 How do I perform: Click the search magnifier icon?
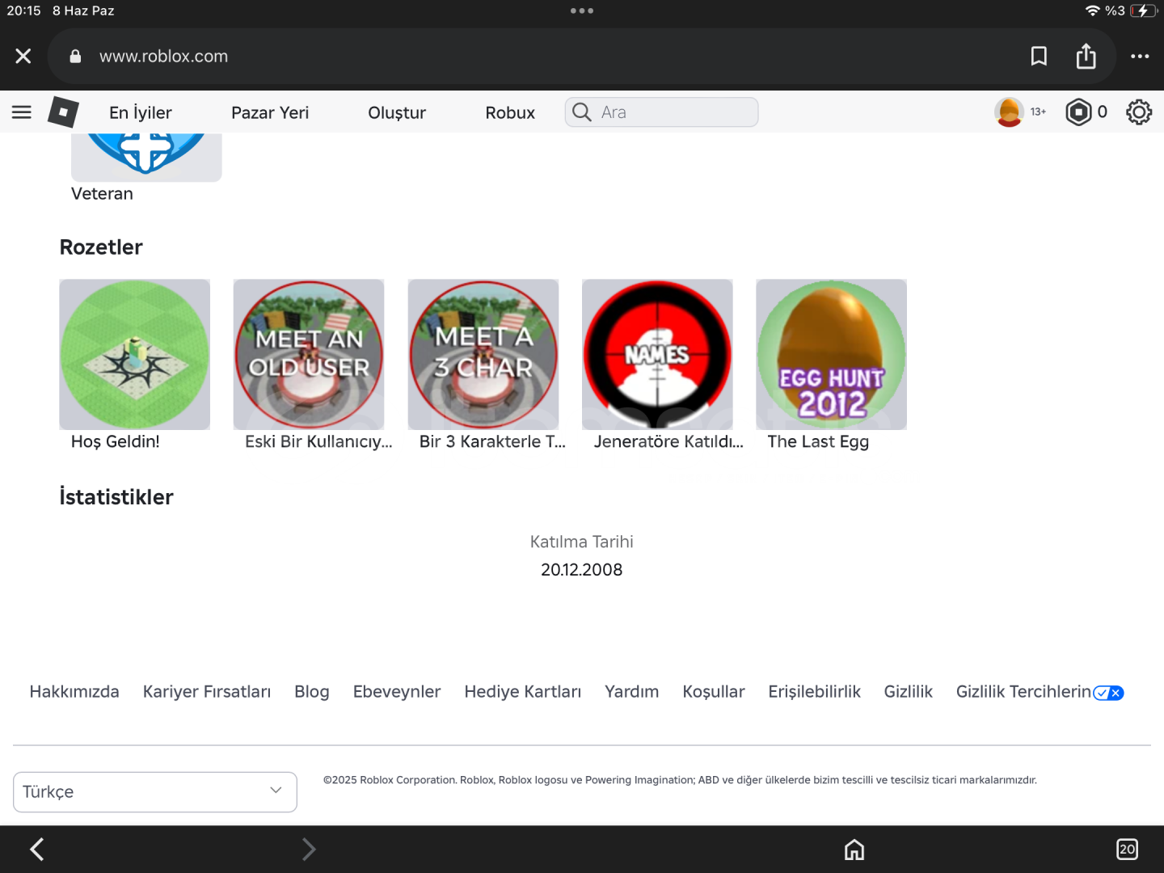pos(582,112)
